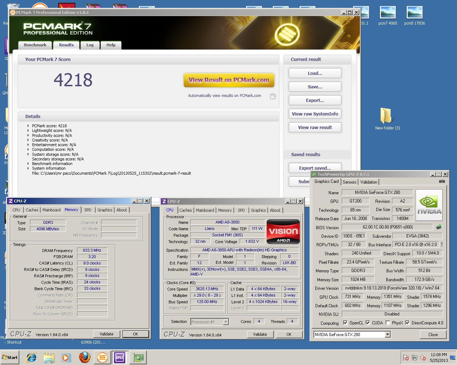
Task: Expand the Creativity score row
Action: pos(28,140)
